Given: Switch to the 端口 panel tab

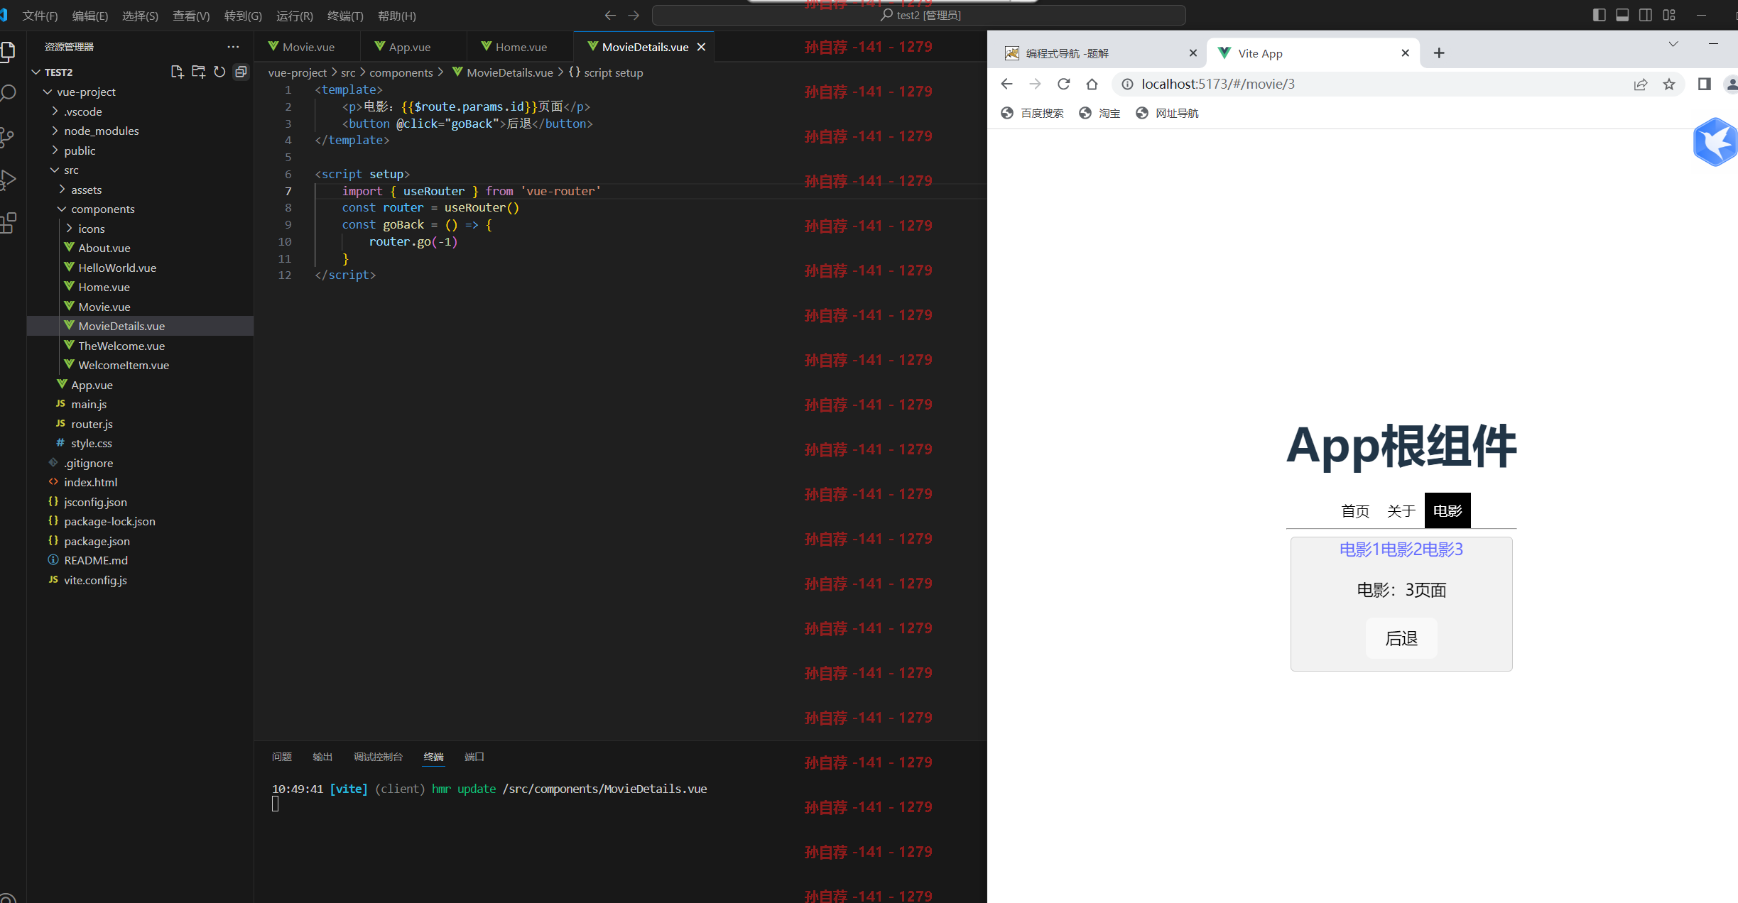Looking at the screenshot, I should tap(474, 757).
